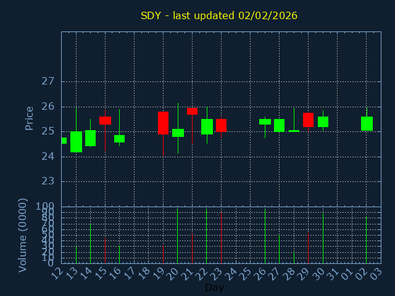The image size is (395, 296).
Task: Click the 'Volume (0000)' axis label
Action: (x=23, y=236)
